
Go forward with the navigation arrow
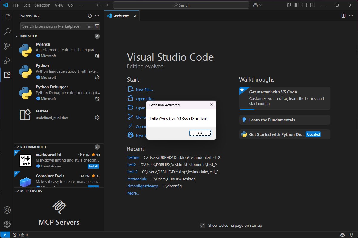(x=107, y=5)
